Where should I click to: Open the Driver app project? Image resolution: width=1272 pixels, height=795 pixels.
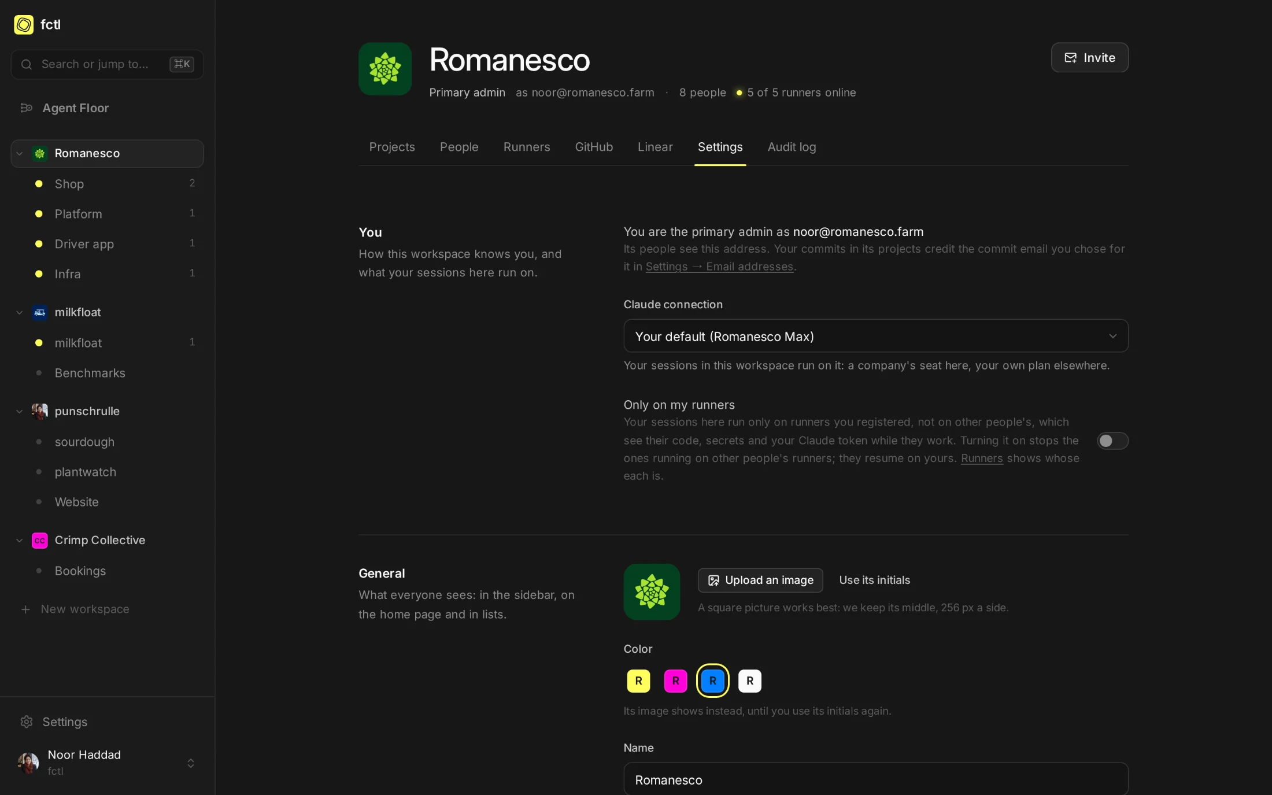(x=107, y=244)
